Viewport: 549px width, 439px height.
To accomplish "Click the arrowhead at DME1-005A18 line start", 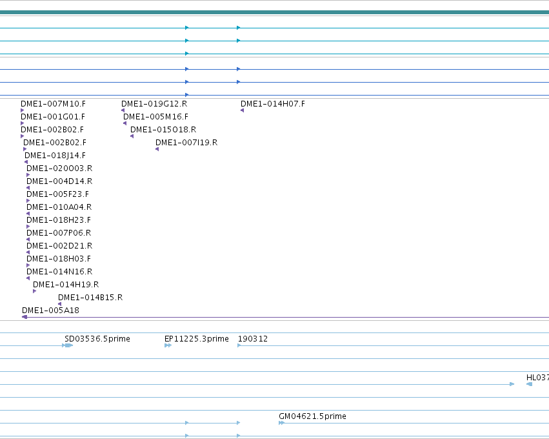I will click(25, 317).
